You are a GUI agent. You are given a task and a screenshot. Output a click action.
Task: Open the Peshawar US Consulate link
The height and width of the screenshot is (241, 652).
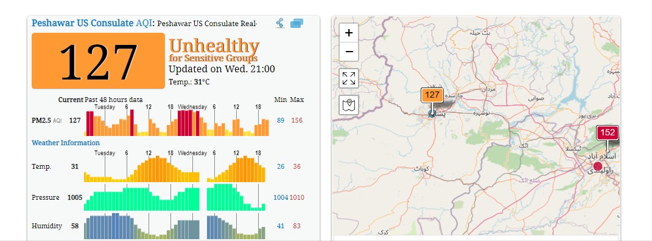[82, 23]
